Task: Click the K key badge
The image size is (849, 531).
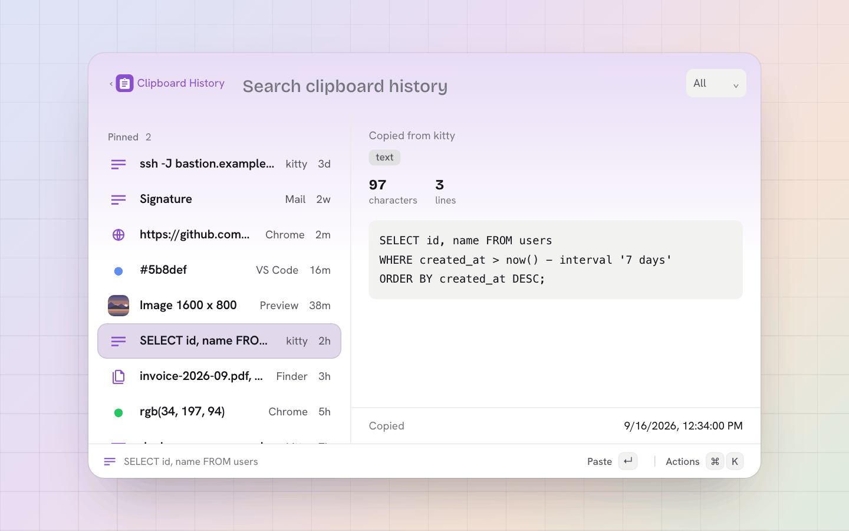Action: [x=735, y=461]
